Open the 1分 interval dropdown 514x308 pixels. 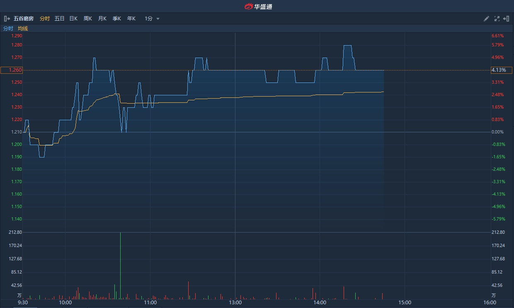(x=152, y=19)
